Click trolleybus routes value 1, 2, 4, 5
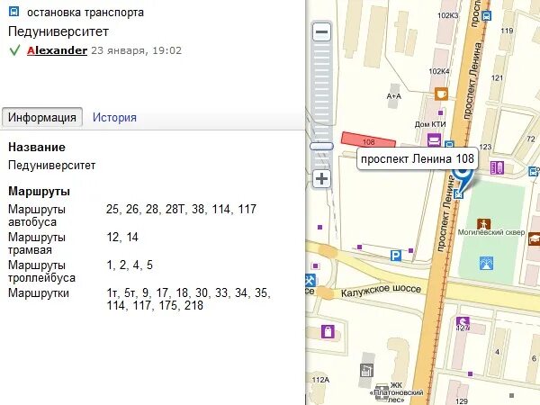This screenshot has height=405, width=540. click(x=130, y=265)
